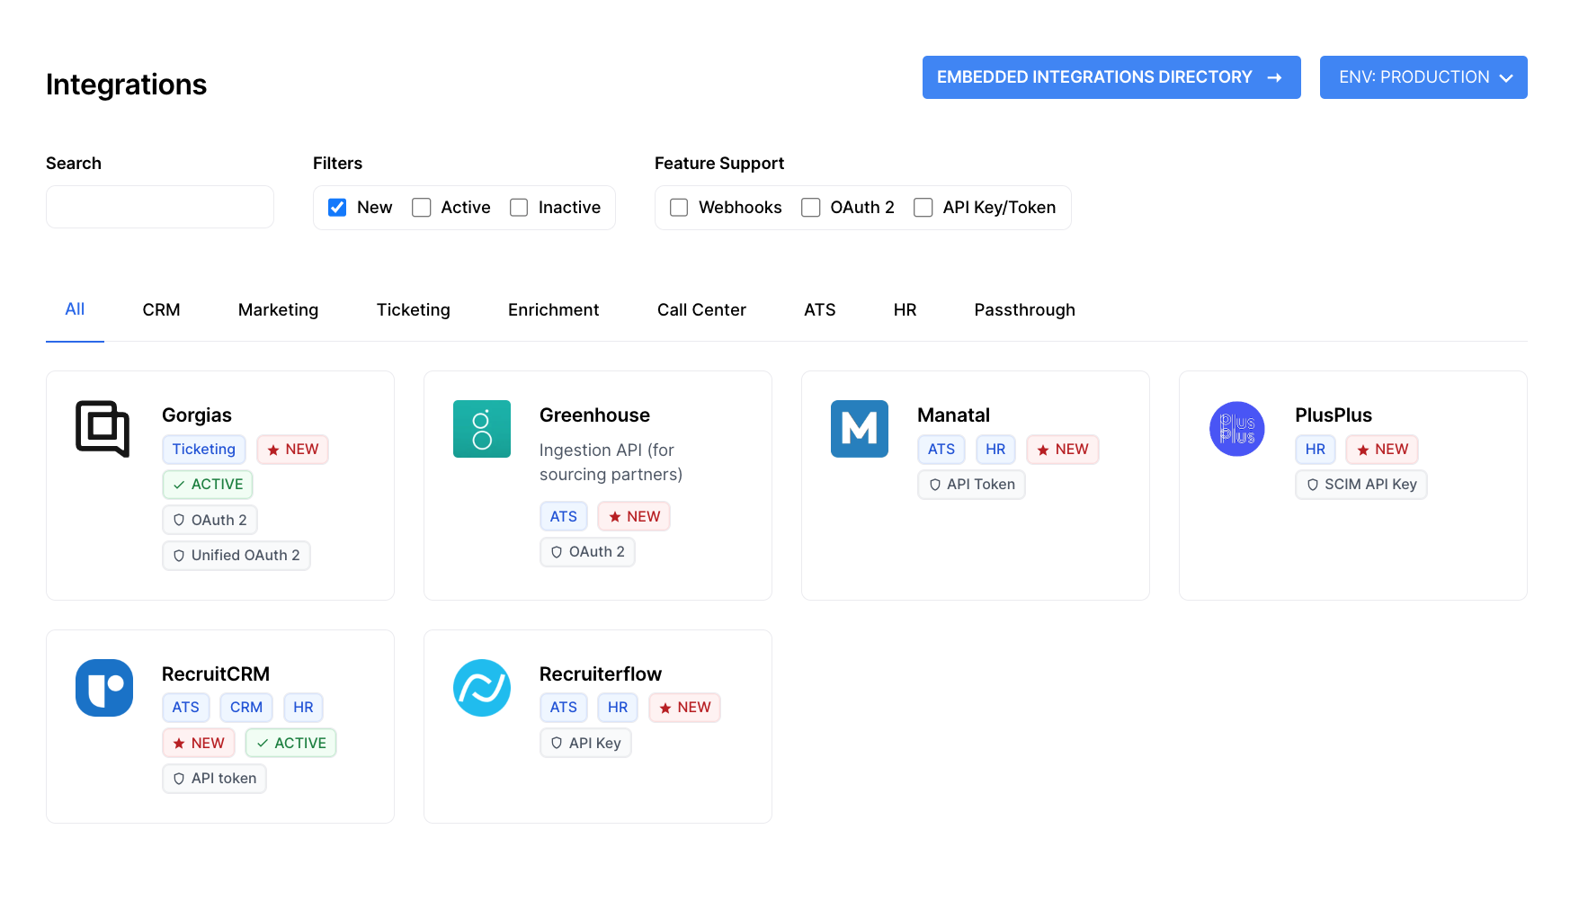The image size is (1588, 910).
Task: Uncheck the New filter checkbox
Action: pyautogui.click(x=337, y=208)
